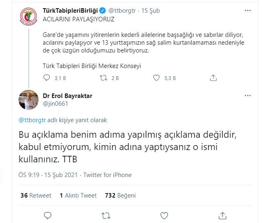Image resolution: width=262 pixels, height=223 pixels.
Task: Click the @ttbgortr mention in the reply line
Action: pyautogui.click(x=32, y=120)
